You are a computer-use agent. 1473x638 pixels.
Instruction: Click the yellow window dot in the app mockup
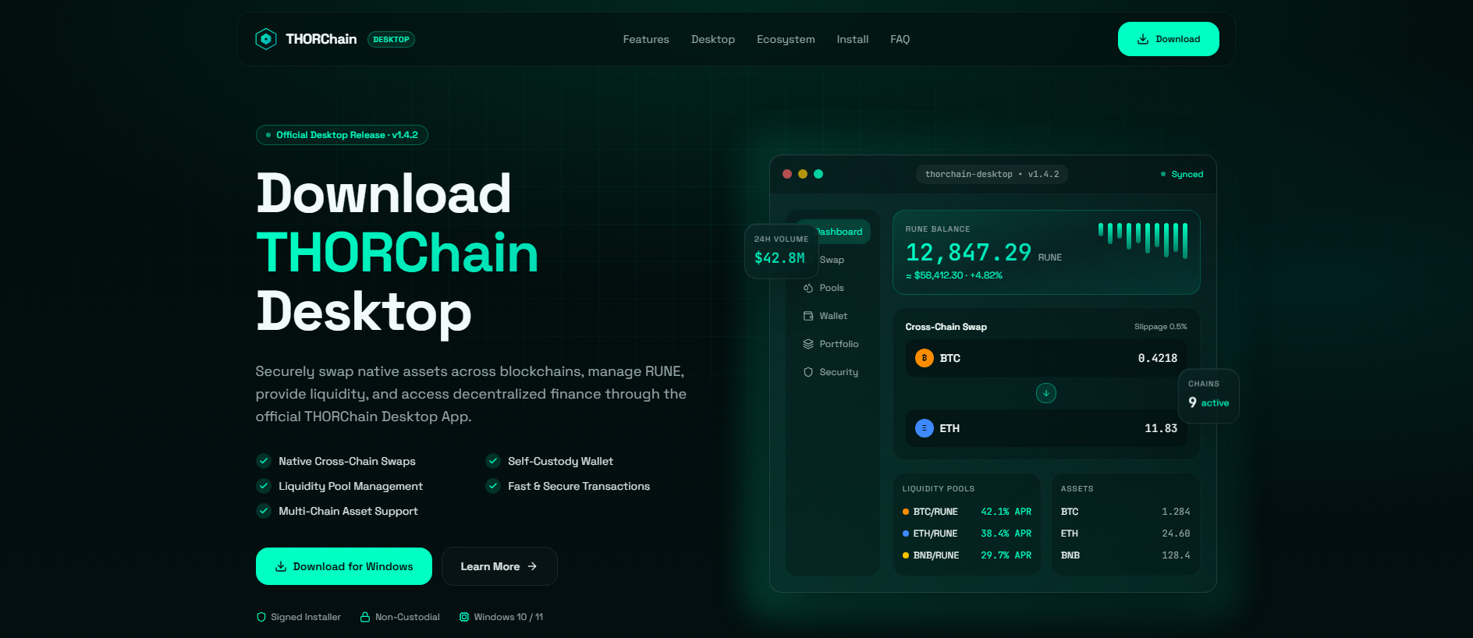pyautogui.click(x=803, y=174)
